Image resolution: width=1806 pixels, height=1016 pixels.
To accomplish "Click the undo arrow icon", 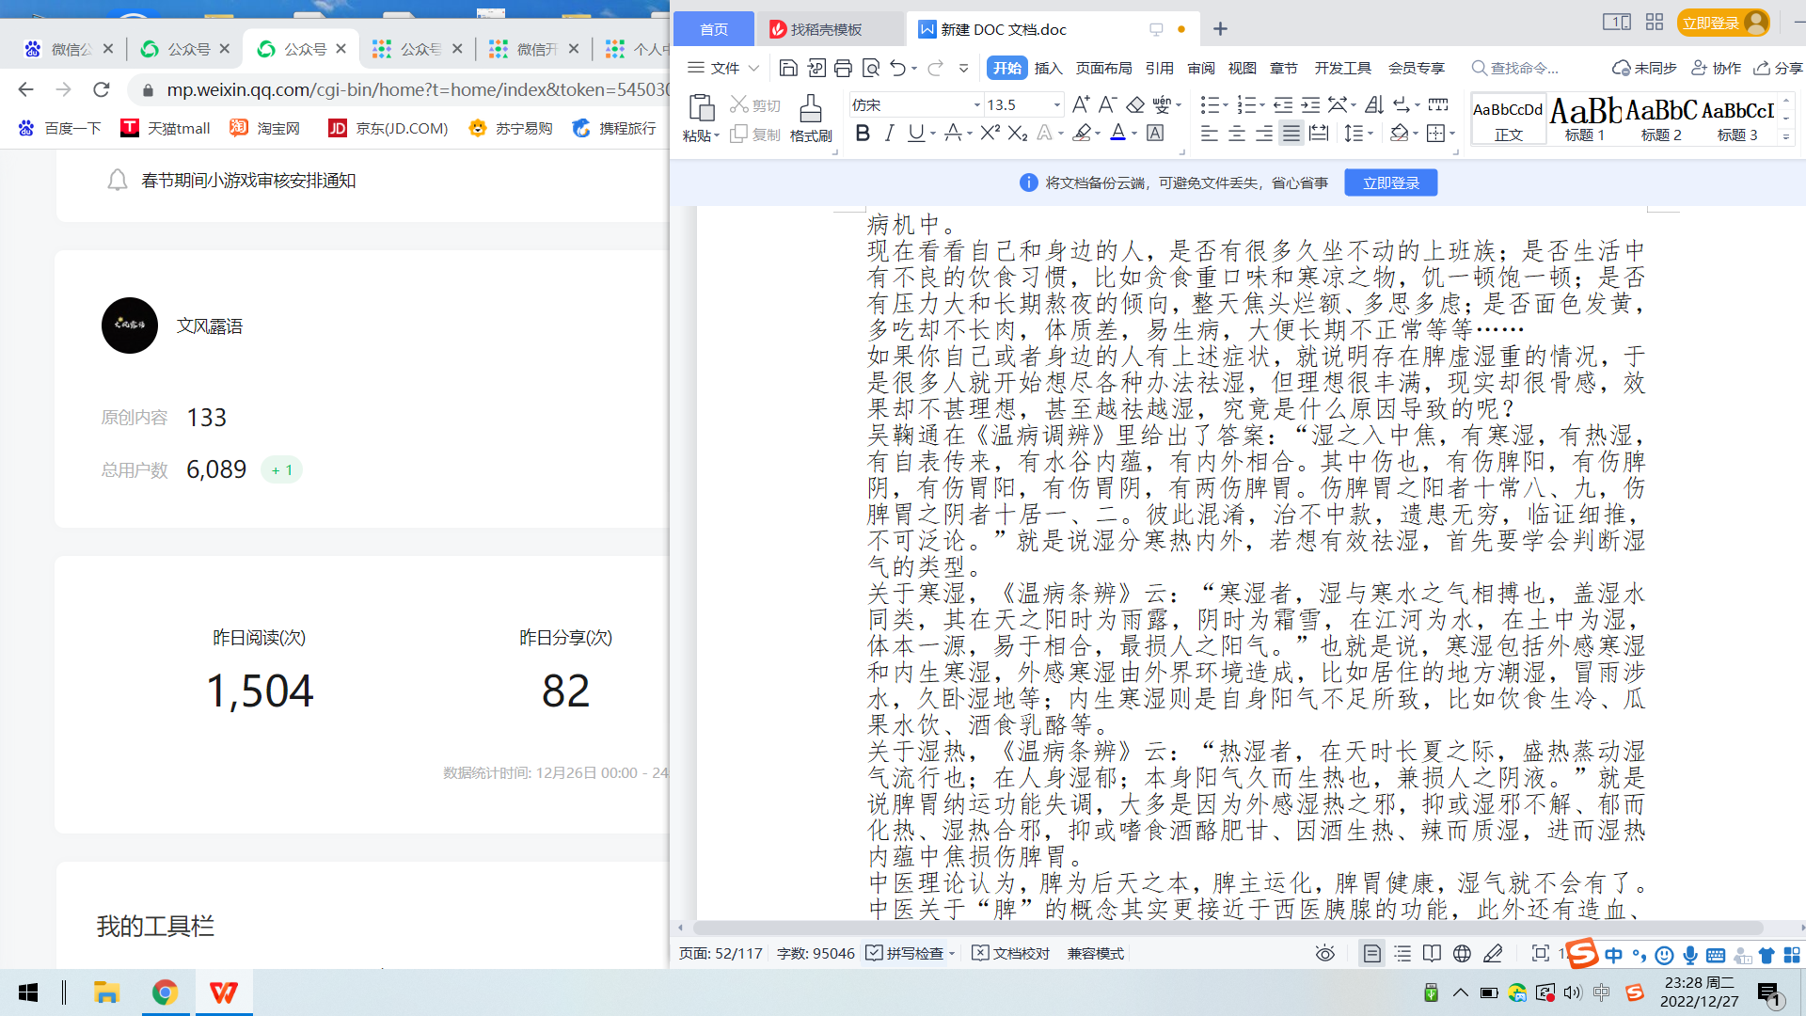I will [x=897, y=68].
